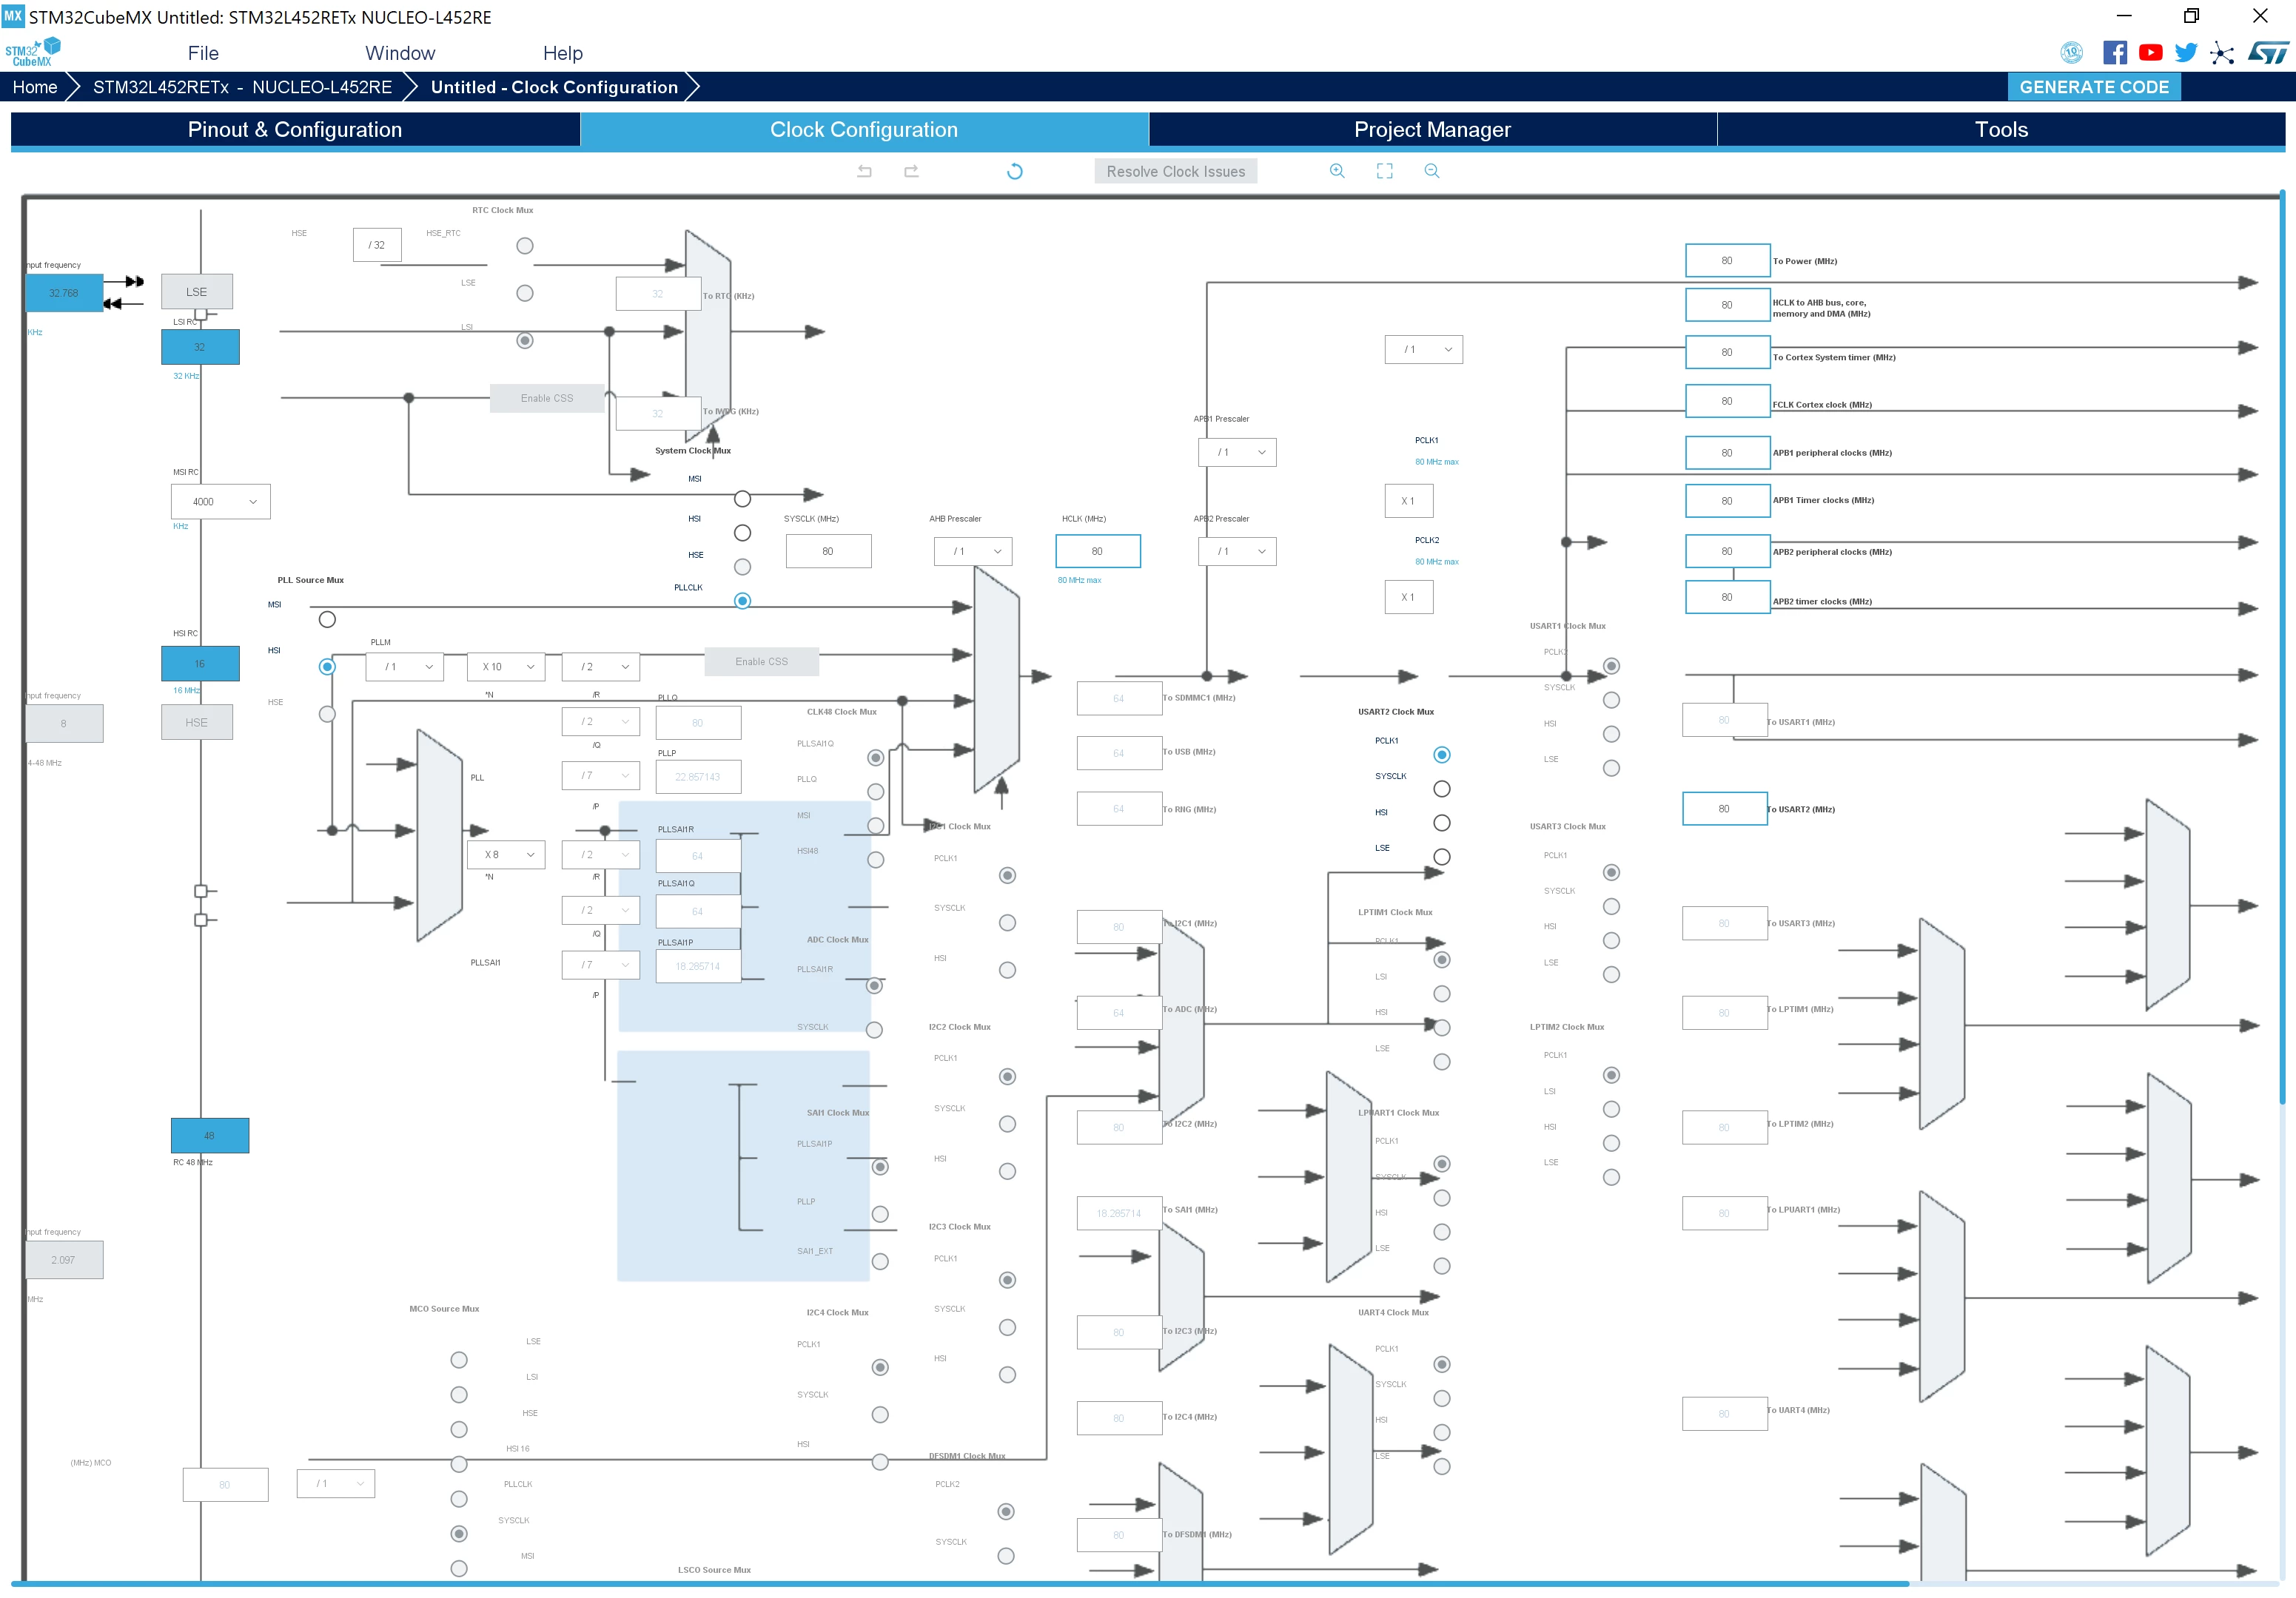2296x1598 pixels.
Task: Click the undo arrow icon
Action: 865,172
